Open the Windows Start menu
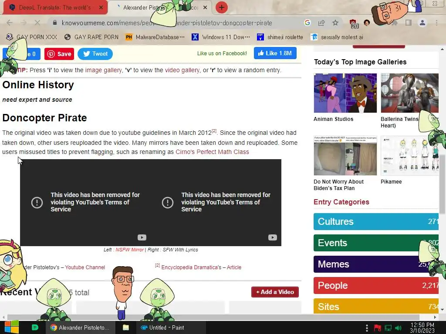Viewport: 446px width, 334px height. click(12, 327)
